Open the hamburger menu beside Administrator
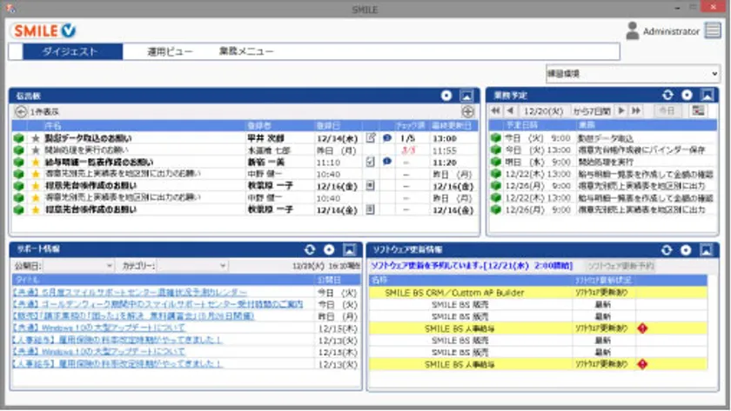Image resolution: width=731 pixels, height=411 pixels. tap(714, 30)
